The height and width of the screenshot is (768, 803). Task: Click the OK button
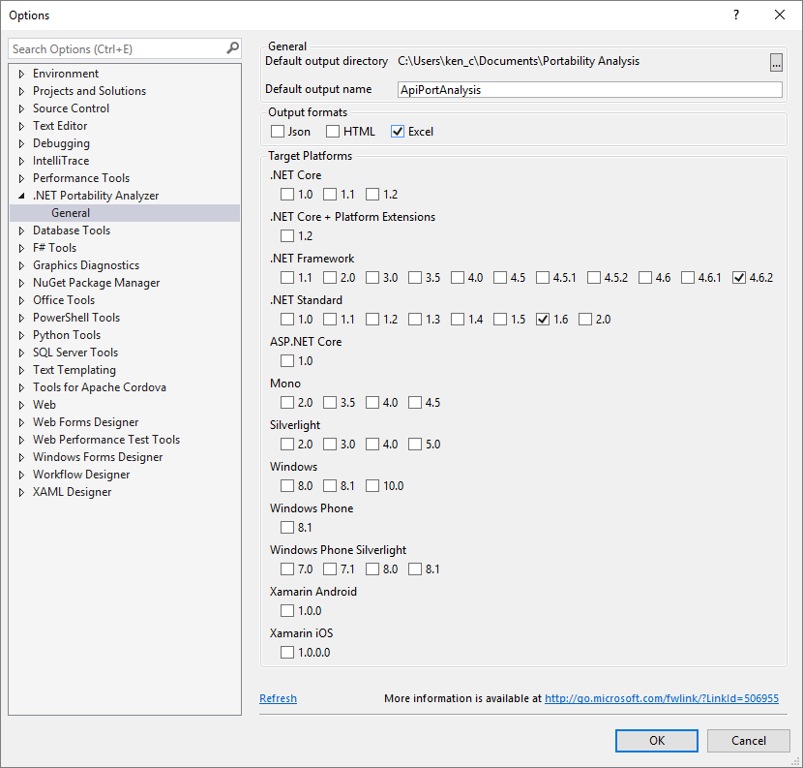click(x=657, y=740)
